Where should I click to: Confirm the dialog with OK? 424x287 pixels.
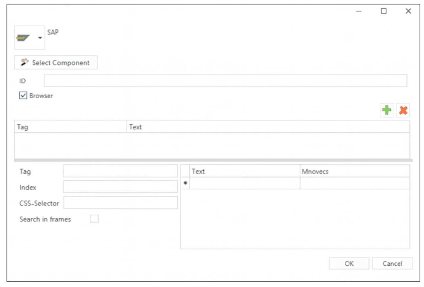tap(349, 264)
